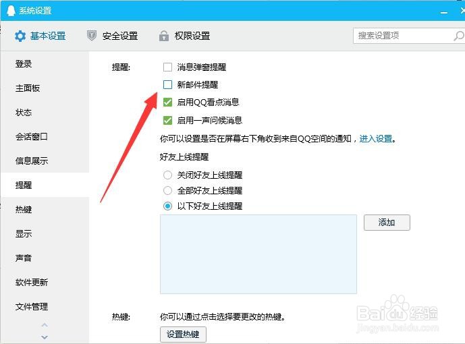Select 登录 in the sidebar

coord(45,63)
